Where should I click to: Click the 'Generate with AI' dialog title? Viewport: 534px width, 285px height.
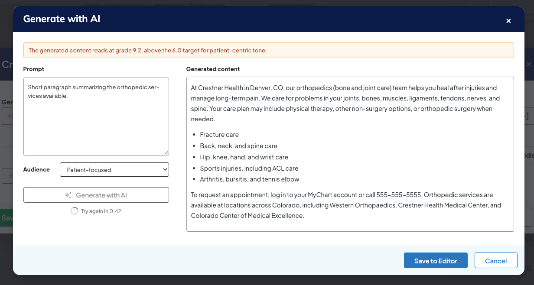tap(62, 19)
